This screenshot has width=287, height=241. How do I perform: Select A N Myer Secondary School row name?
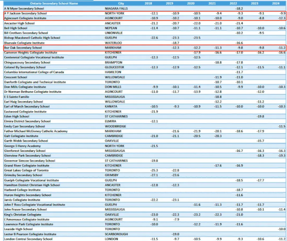pyautogui.click(x=24, y=9)
